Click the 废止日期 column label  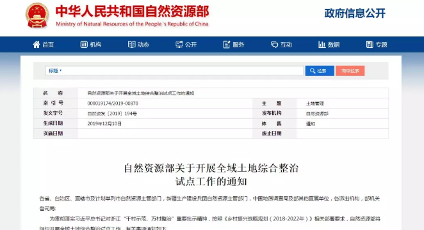pos(272,134)
